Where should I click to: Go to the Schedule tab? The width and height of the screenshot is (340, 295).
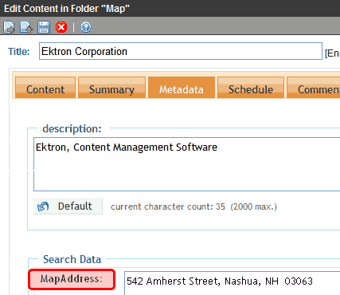251,88
